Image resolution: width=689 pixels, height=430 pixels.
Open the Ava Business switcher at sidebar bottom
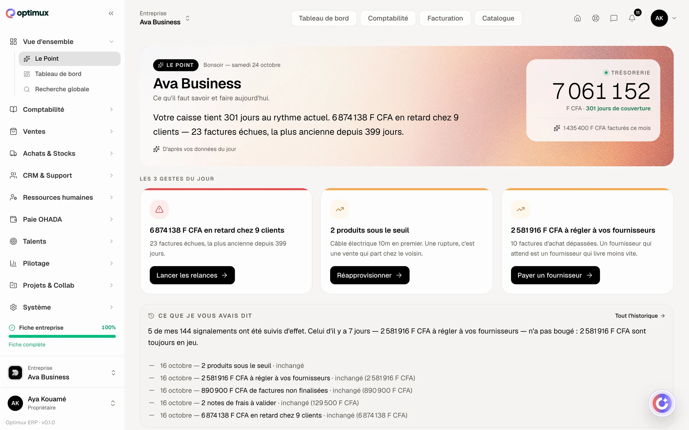point(62,372)
